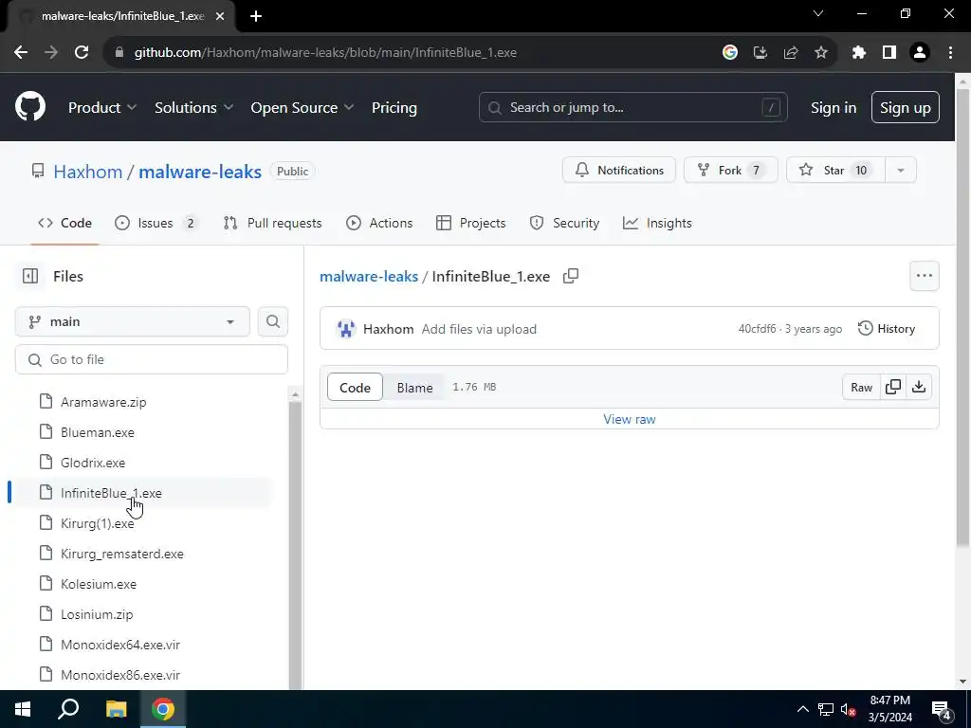The image size is (971, 728).
Task: Open Chrome profile avatar icon
Action: (x=920, y=53)
